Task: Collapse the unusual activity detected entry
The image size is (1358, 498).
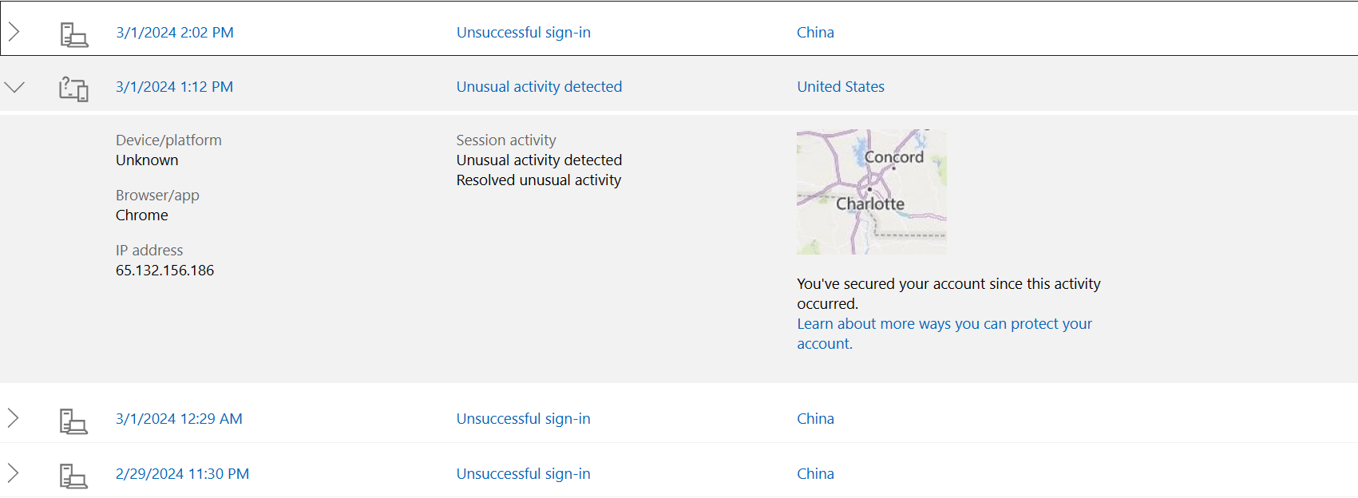Action: pos(14,86)
